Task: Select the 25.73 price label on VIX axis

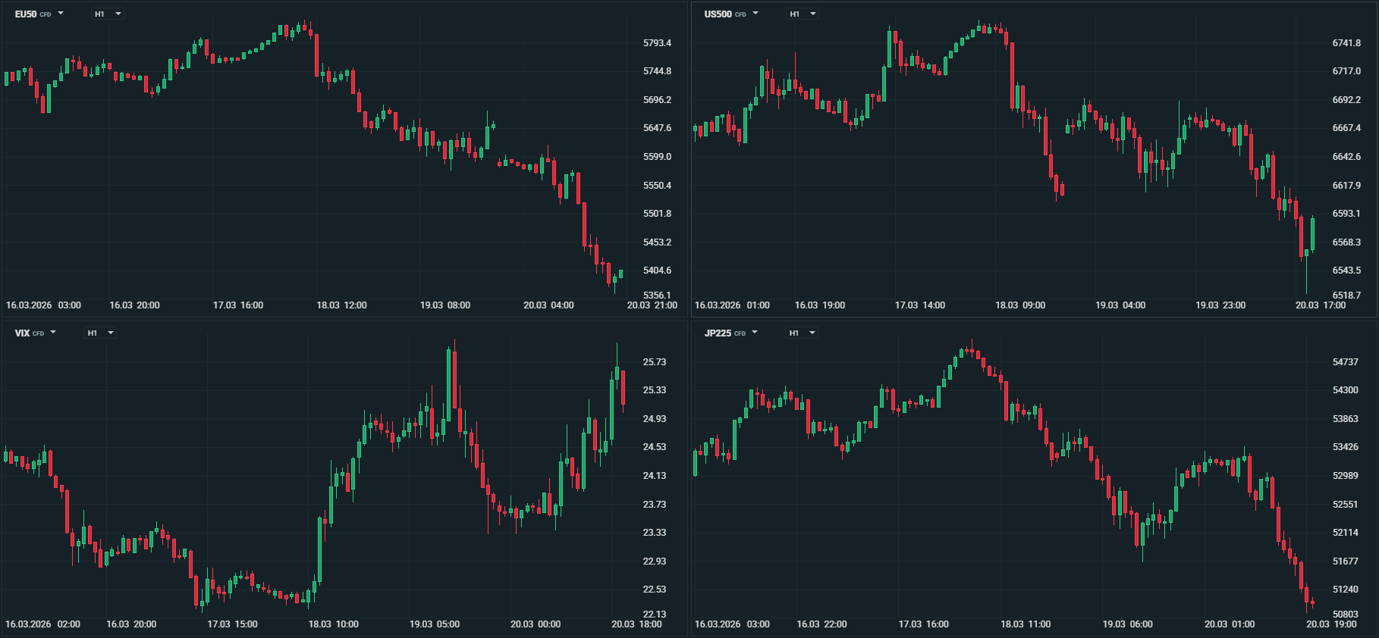Action: point(654,362)
